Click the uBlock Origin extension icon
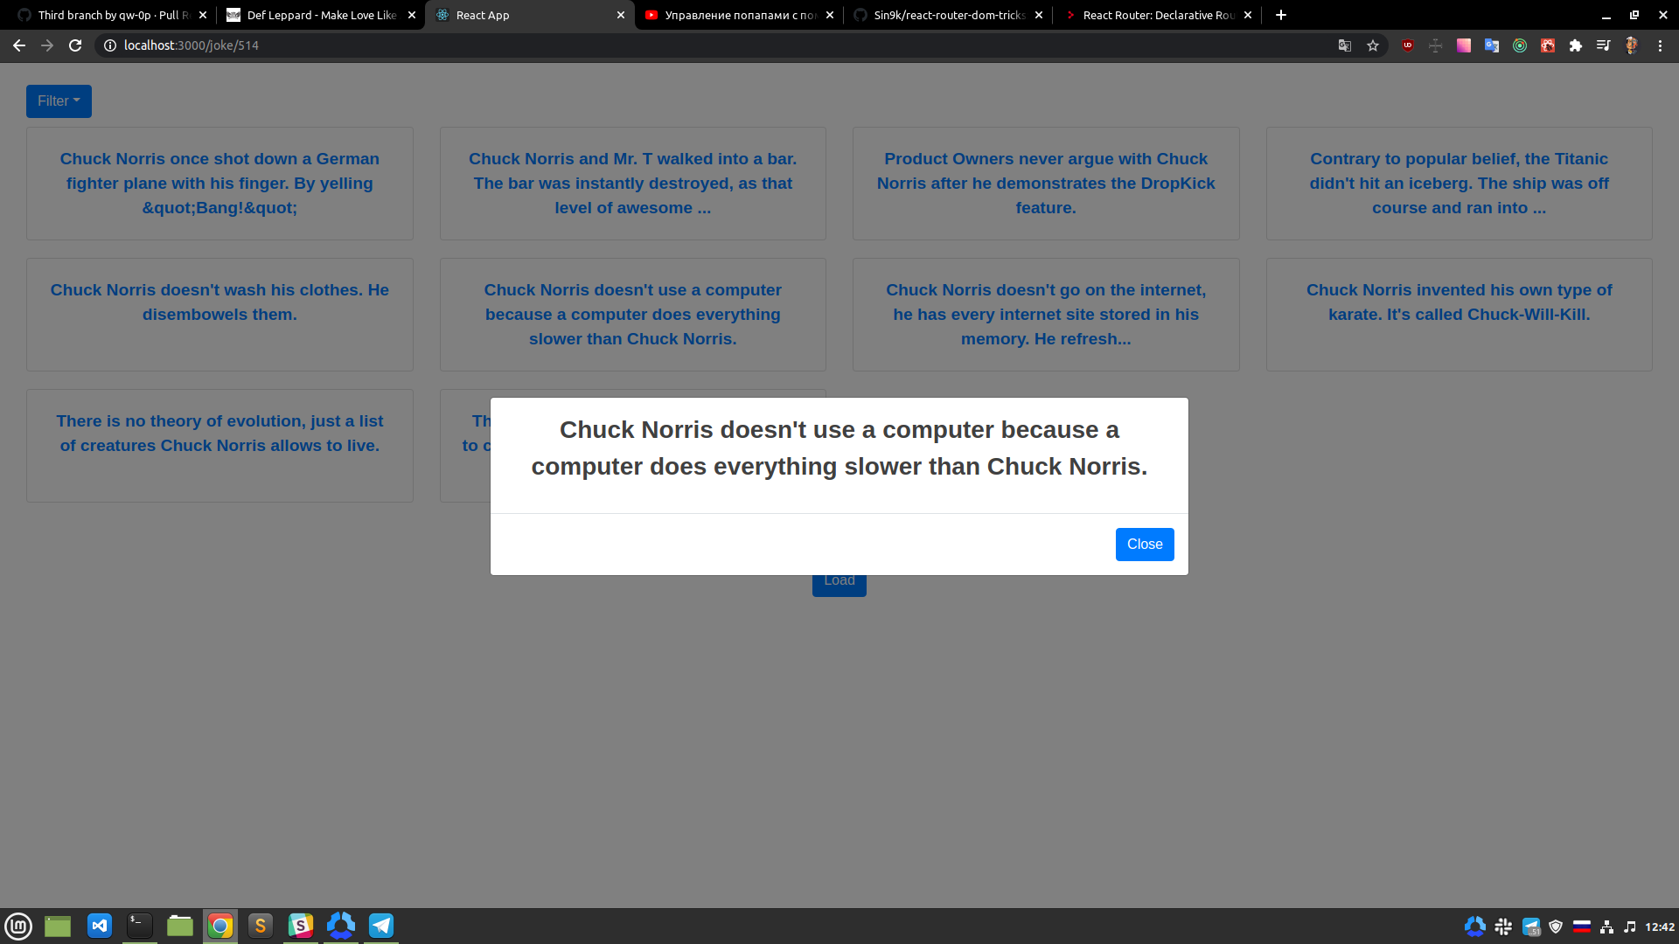 [x=1407, y=45]
